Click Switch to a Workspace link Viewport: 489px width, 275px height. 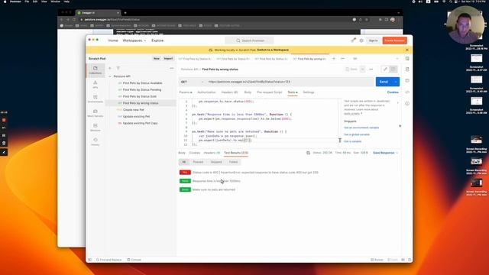[x=273, y=50]
